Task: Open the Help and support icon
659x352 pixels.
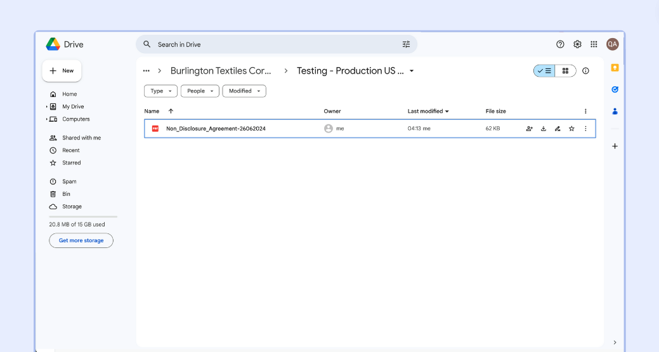Action: (x=560, y=44)
